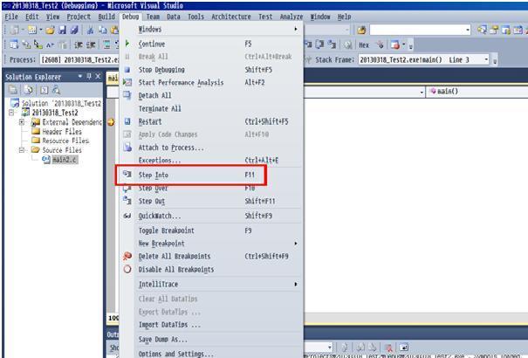The image size is (528, 358).
Task: Select the Resource Files folder
Action: coord(65,141)
